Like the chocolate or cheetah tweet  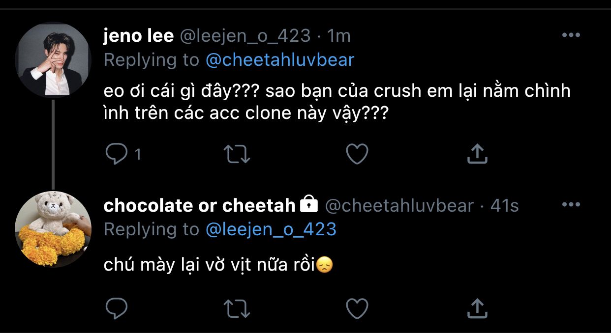357,308
